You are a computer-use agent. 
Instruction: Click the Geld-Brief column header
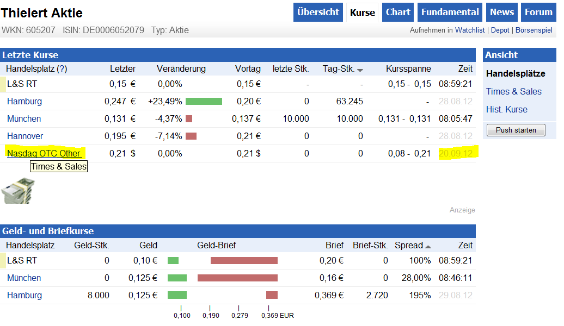tap(216, 245)
